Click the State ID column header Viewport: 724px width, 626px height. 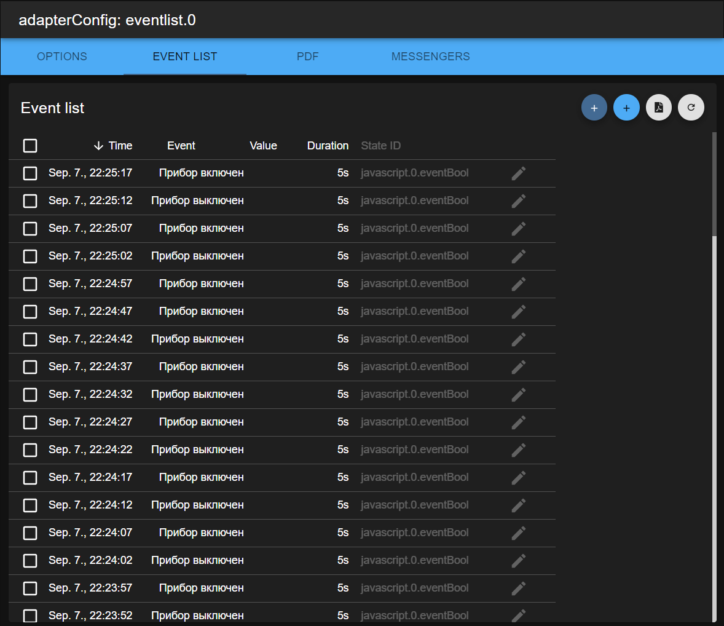point(380,146)
